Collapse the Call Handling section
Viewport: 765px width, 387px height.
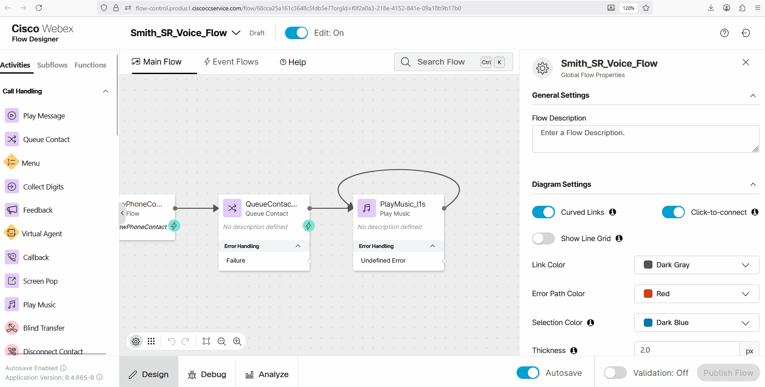[x=106, y=91]
